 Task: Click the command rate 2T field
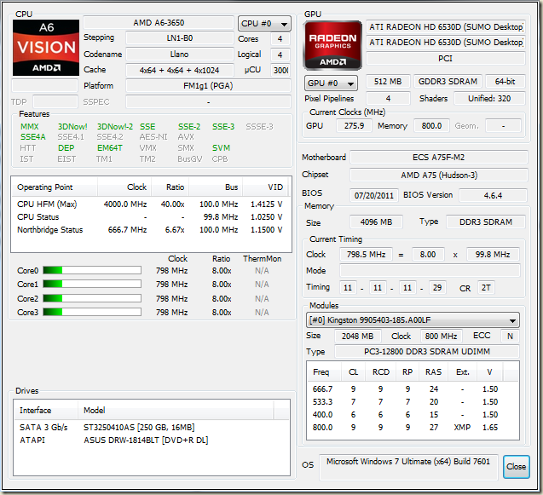click(486, 288)
